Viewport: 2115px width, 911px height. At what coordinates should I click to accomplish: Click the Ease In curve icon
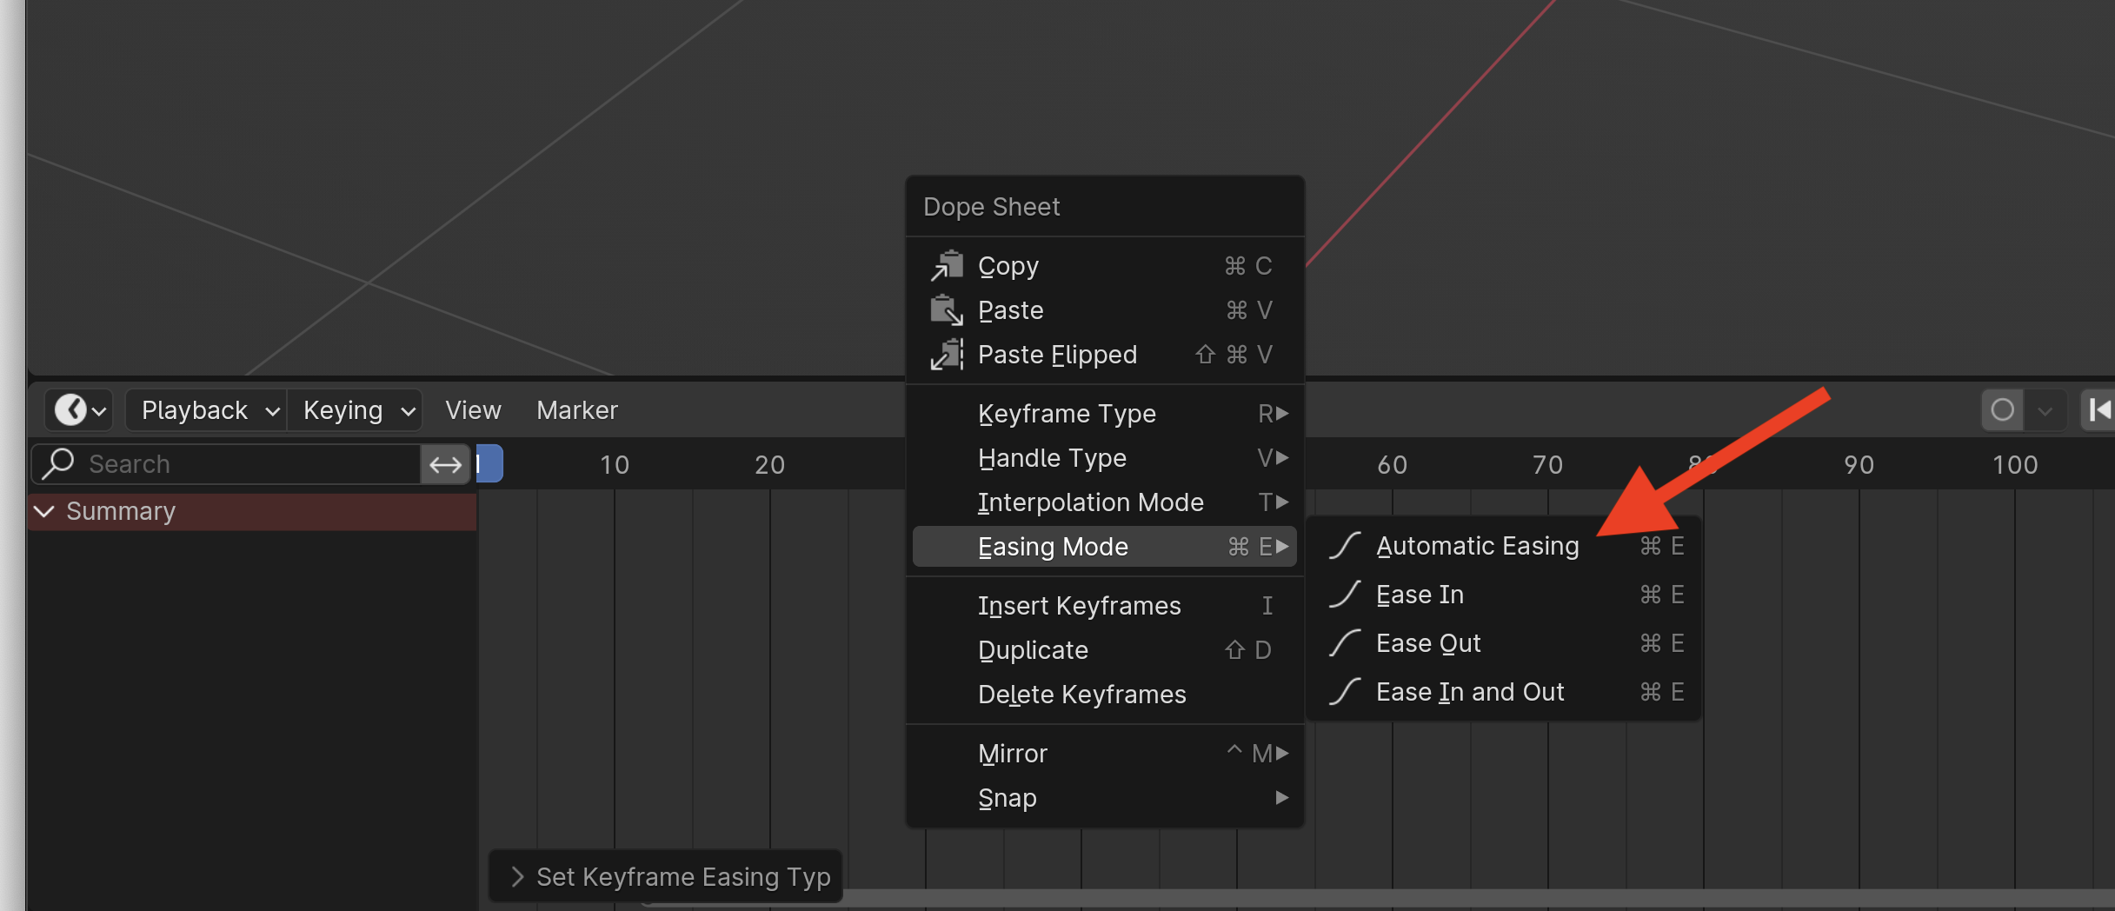pos(1345,595)
